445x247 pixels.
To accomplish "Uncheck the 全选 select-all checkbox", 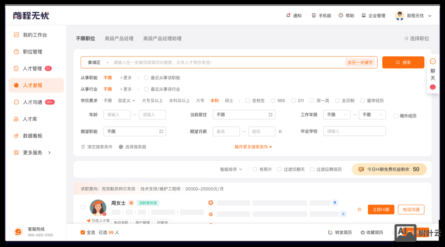I will 83,232.
